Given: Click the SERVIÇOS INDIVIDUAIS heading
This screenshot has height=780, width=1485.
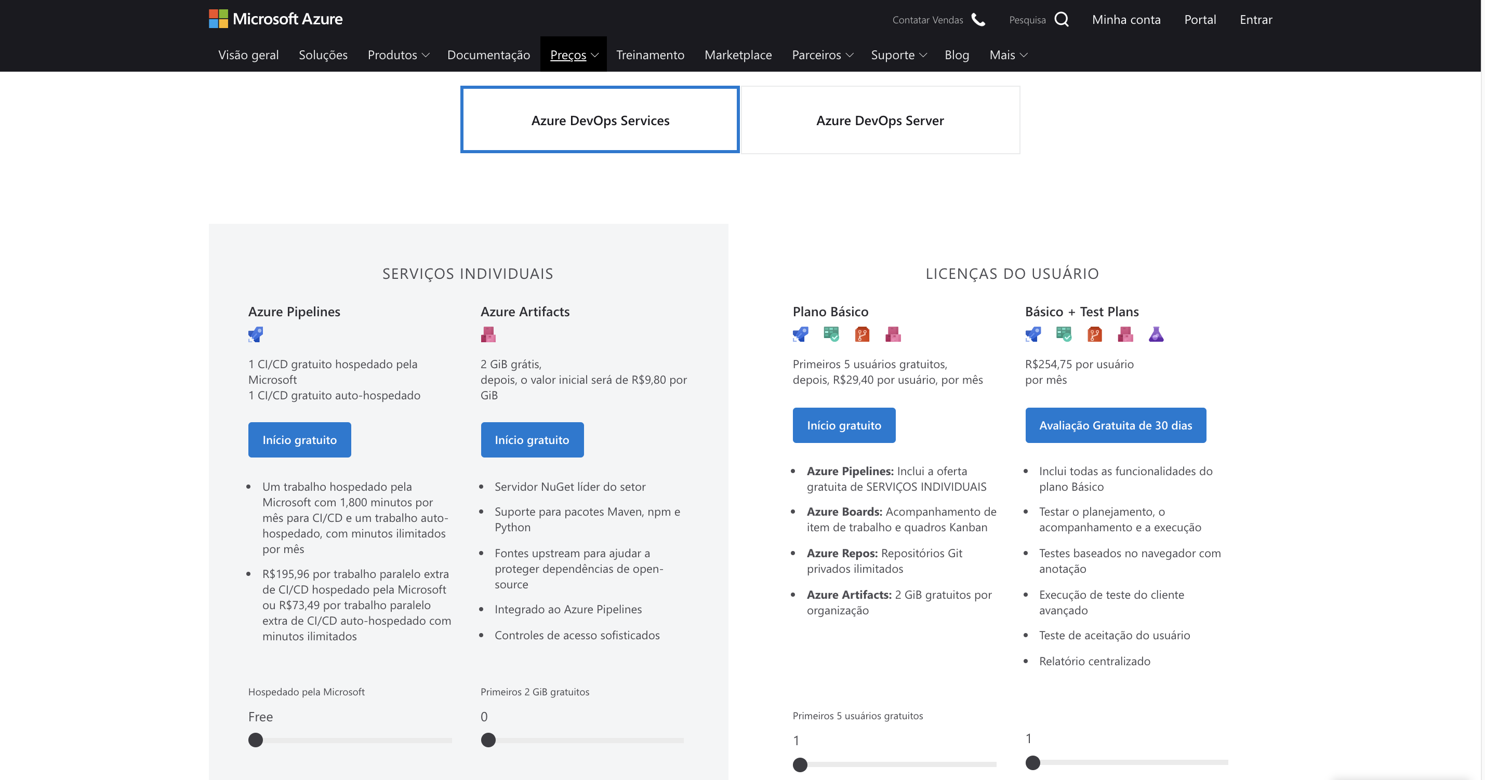Looking at the screenshot, I should (468, 274).
